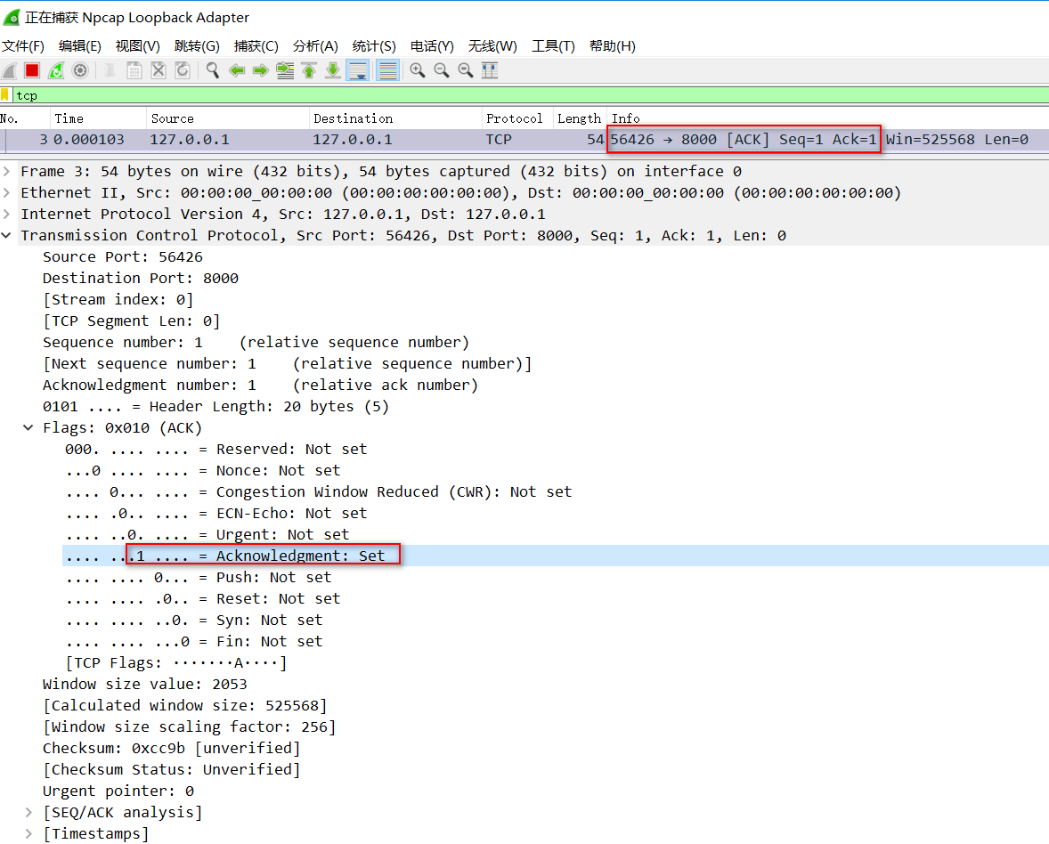The height and width of the screenshot is (844, 1049).
Task: Zoom in on packet text
Action: [417, 70]
